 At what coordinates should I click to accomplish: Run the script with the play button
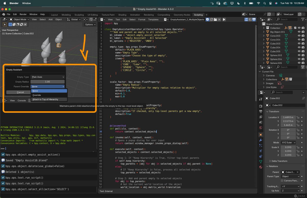[224, 19]
